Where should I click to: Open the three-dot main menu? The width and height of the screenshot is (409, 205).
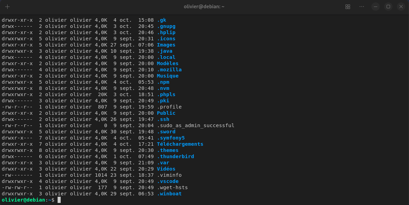tap(361, 7)
